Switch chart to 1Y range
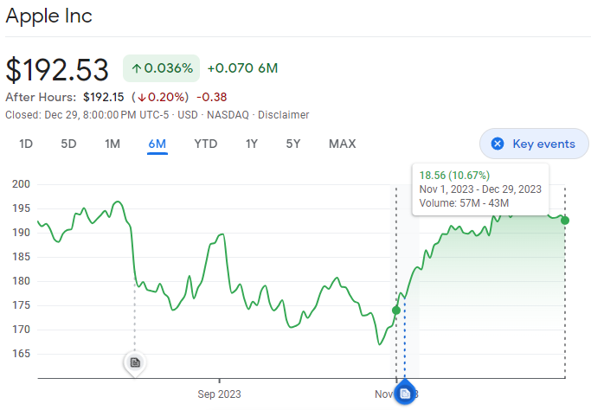591x410 pixels. (x=252, y=144)
